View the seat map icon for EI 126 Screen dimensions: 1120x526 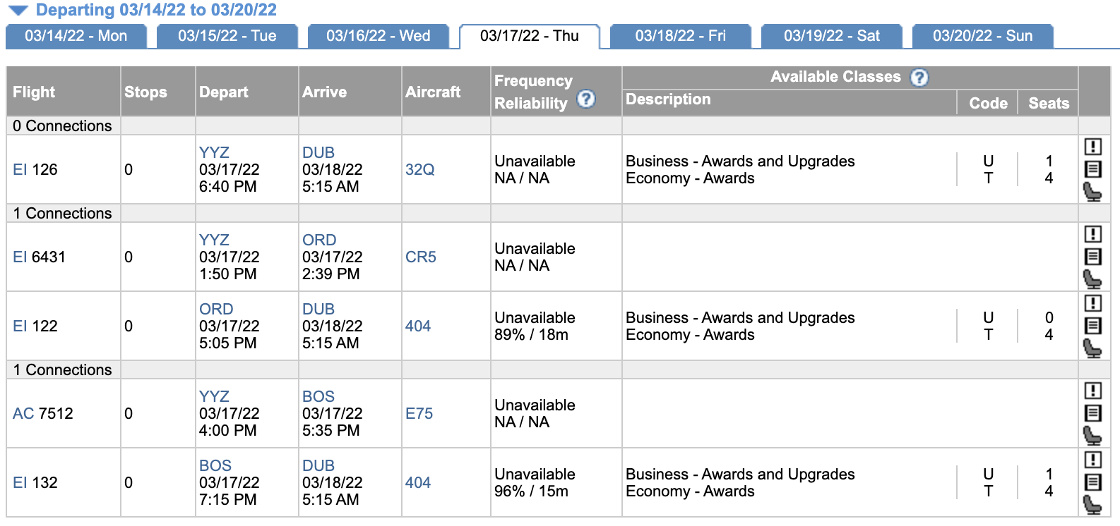(1092, 192)
